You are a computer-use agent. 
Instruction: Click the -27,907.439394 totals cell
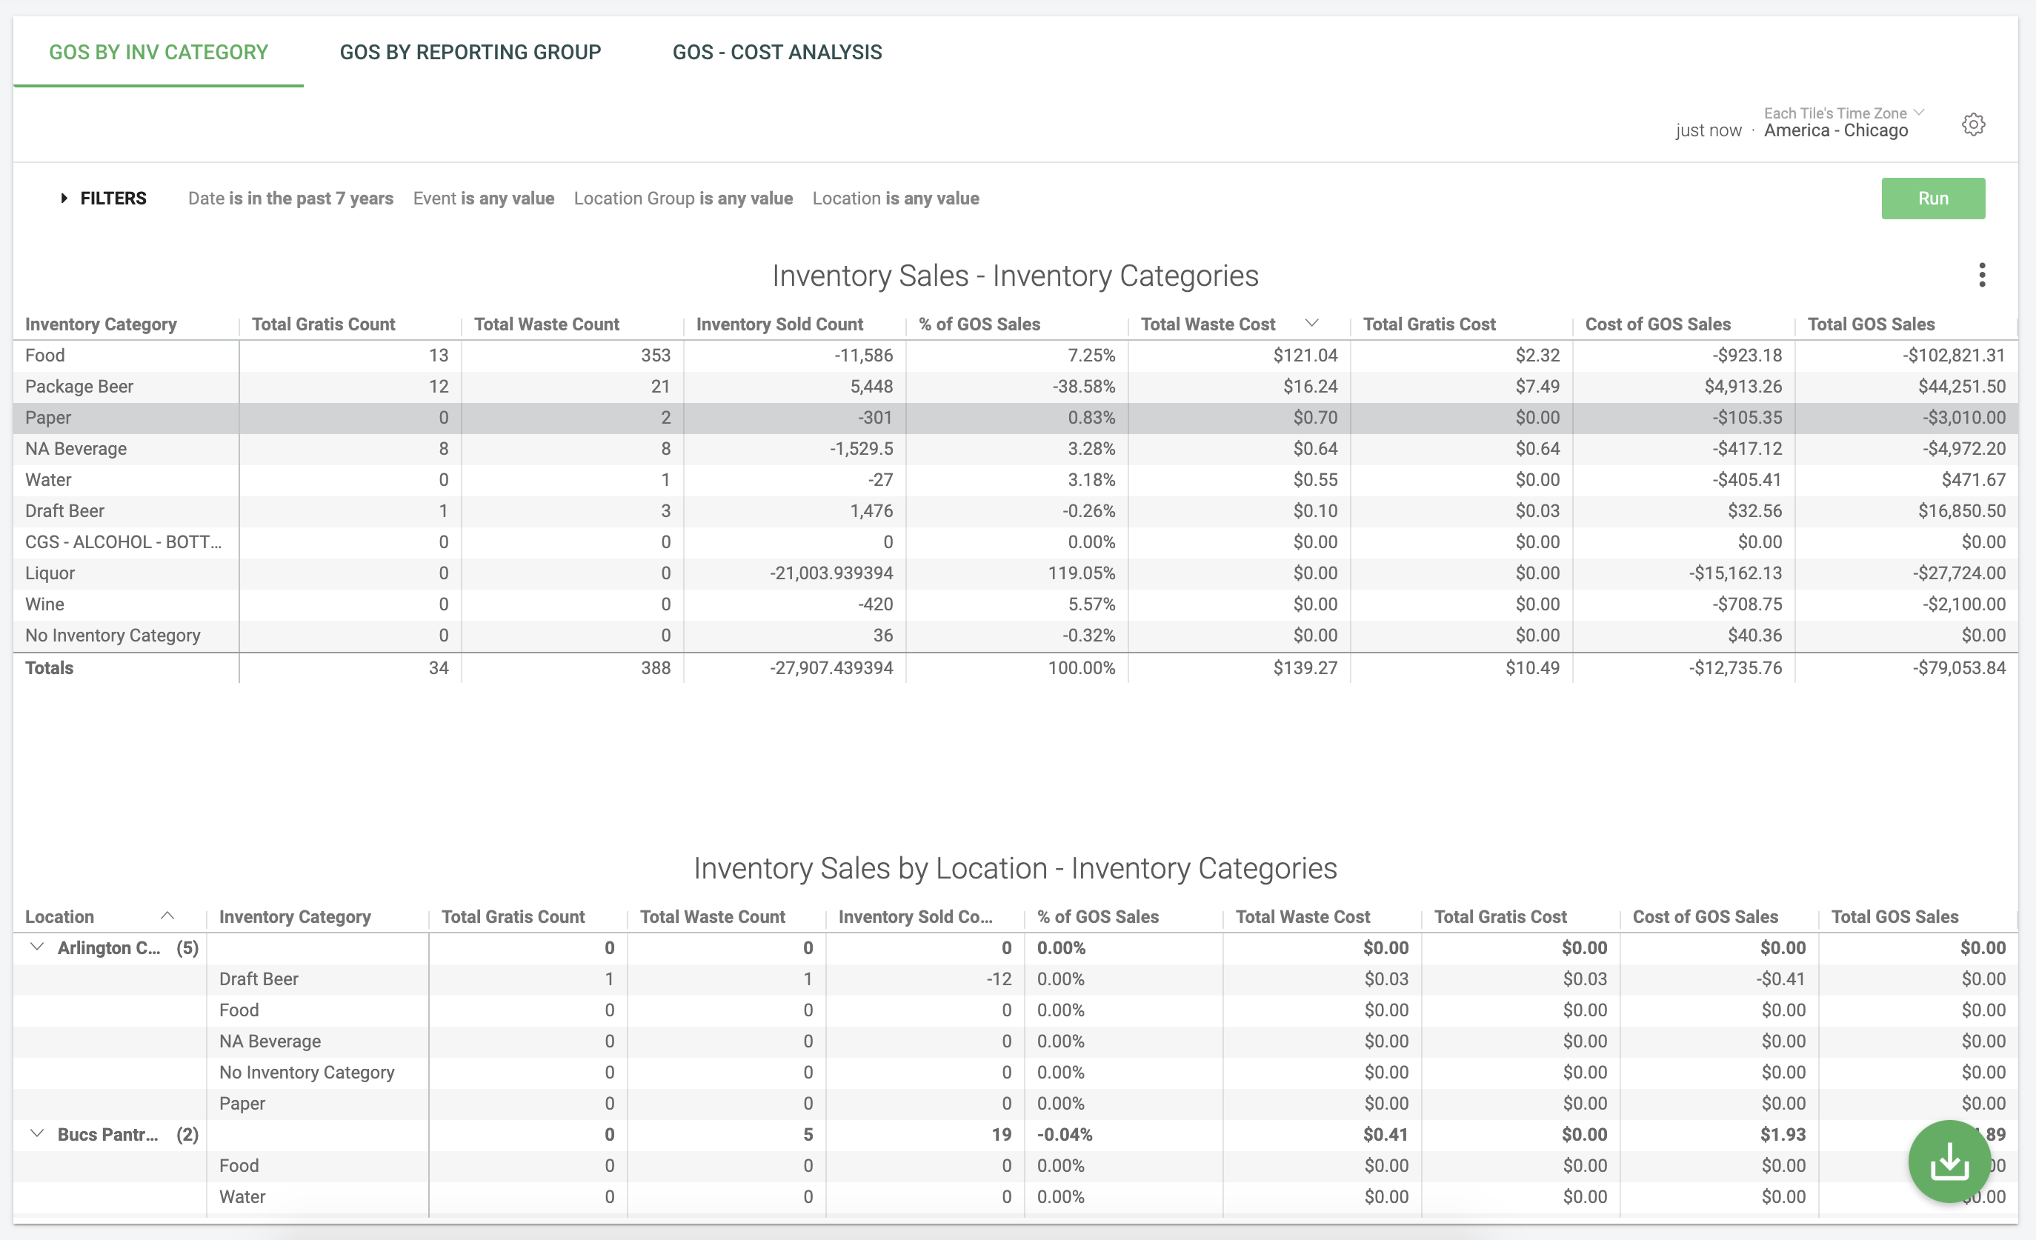pos(831,667)
